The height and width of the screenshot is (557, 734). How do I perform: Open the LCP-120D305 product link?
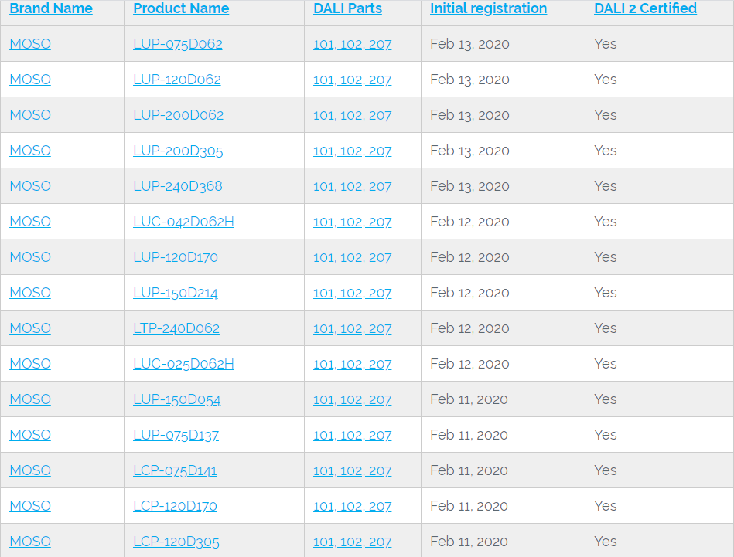pyautogui.click(x=176, y=542)
